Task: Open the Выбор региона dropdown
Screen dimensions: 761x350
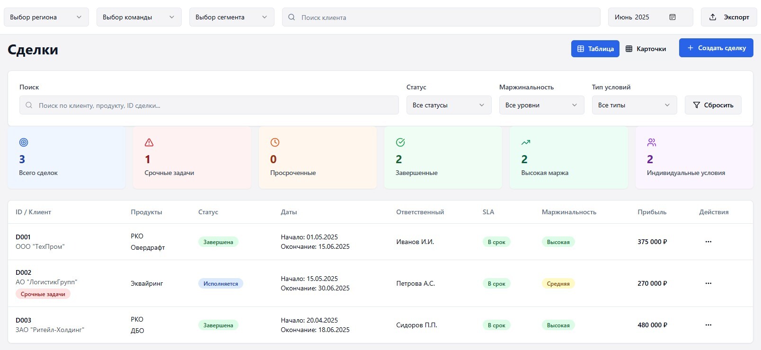Action: [x=46, y=17]
